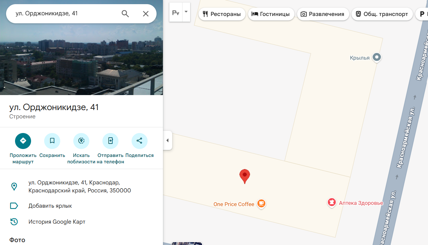
Task: Click the ул. Орджоникидзе, 41 heading
Action: click(x=54, y=107)
